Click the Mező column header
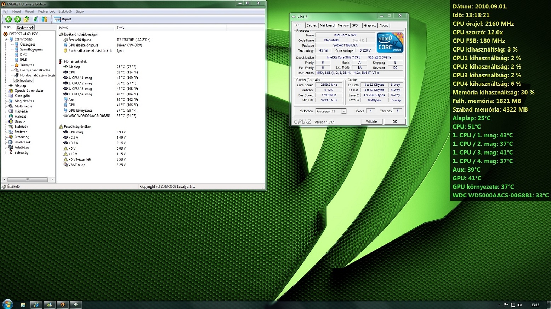Viewport: 551px width, 309px height. point(86,28)
